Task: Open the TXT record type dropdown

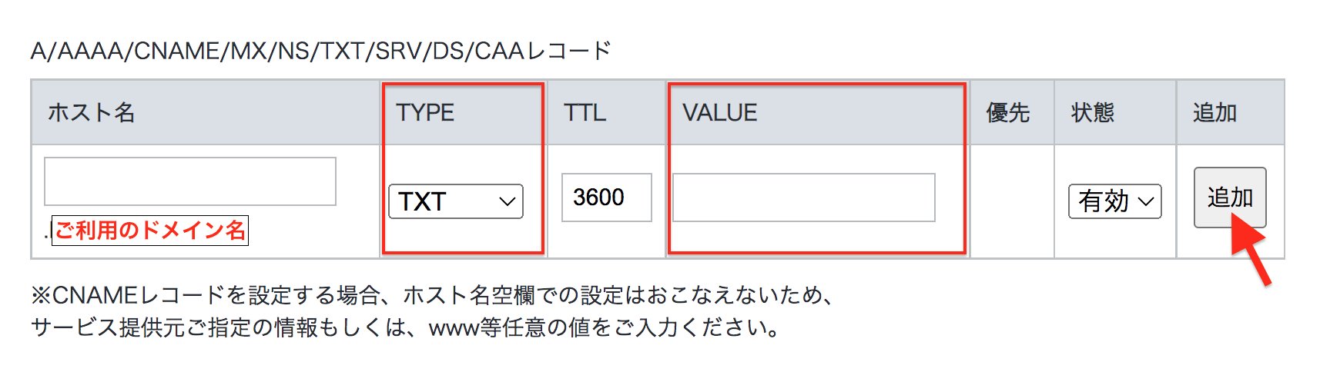Action: coord(455,201)
